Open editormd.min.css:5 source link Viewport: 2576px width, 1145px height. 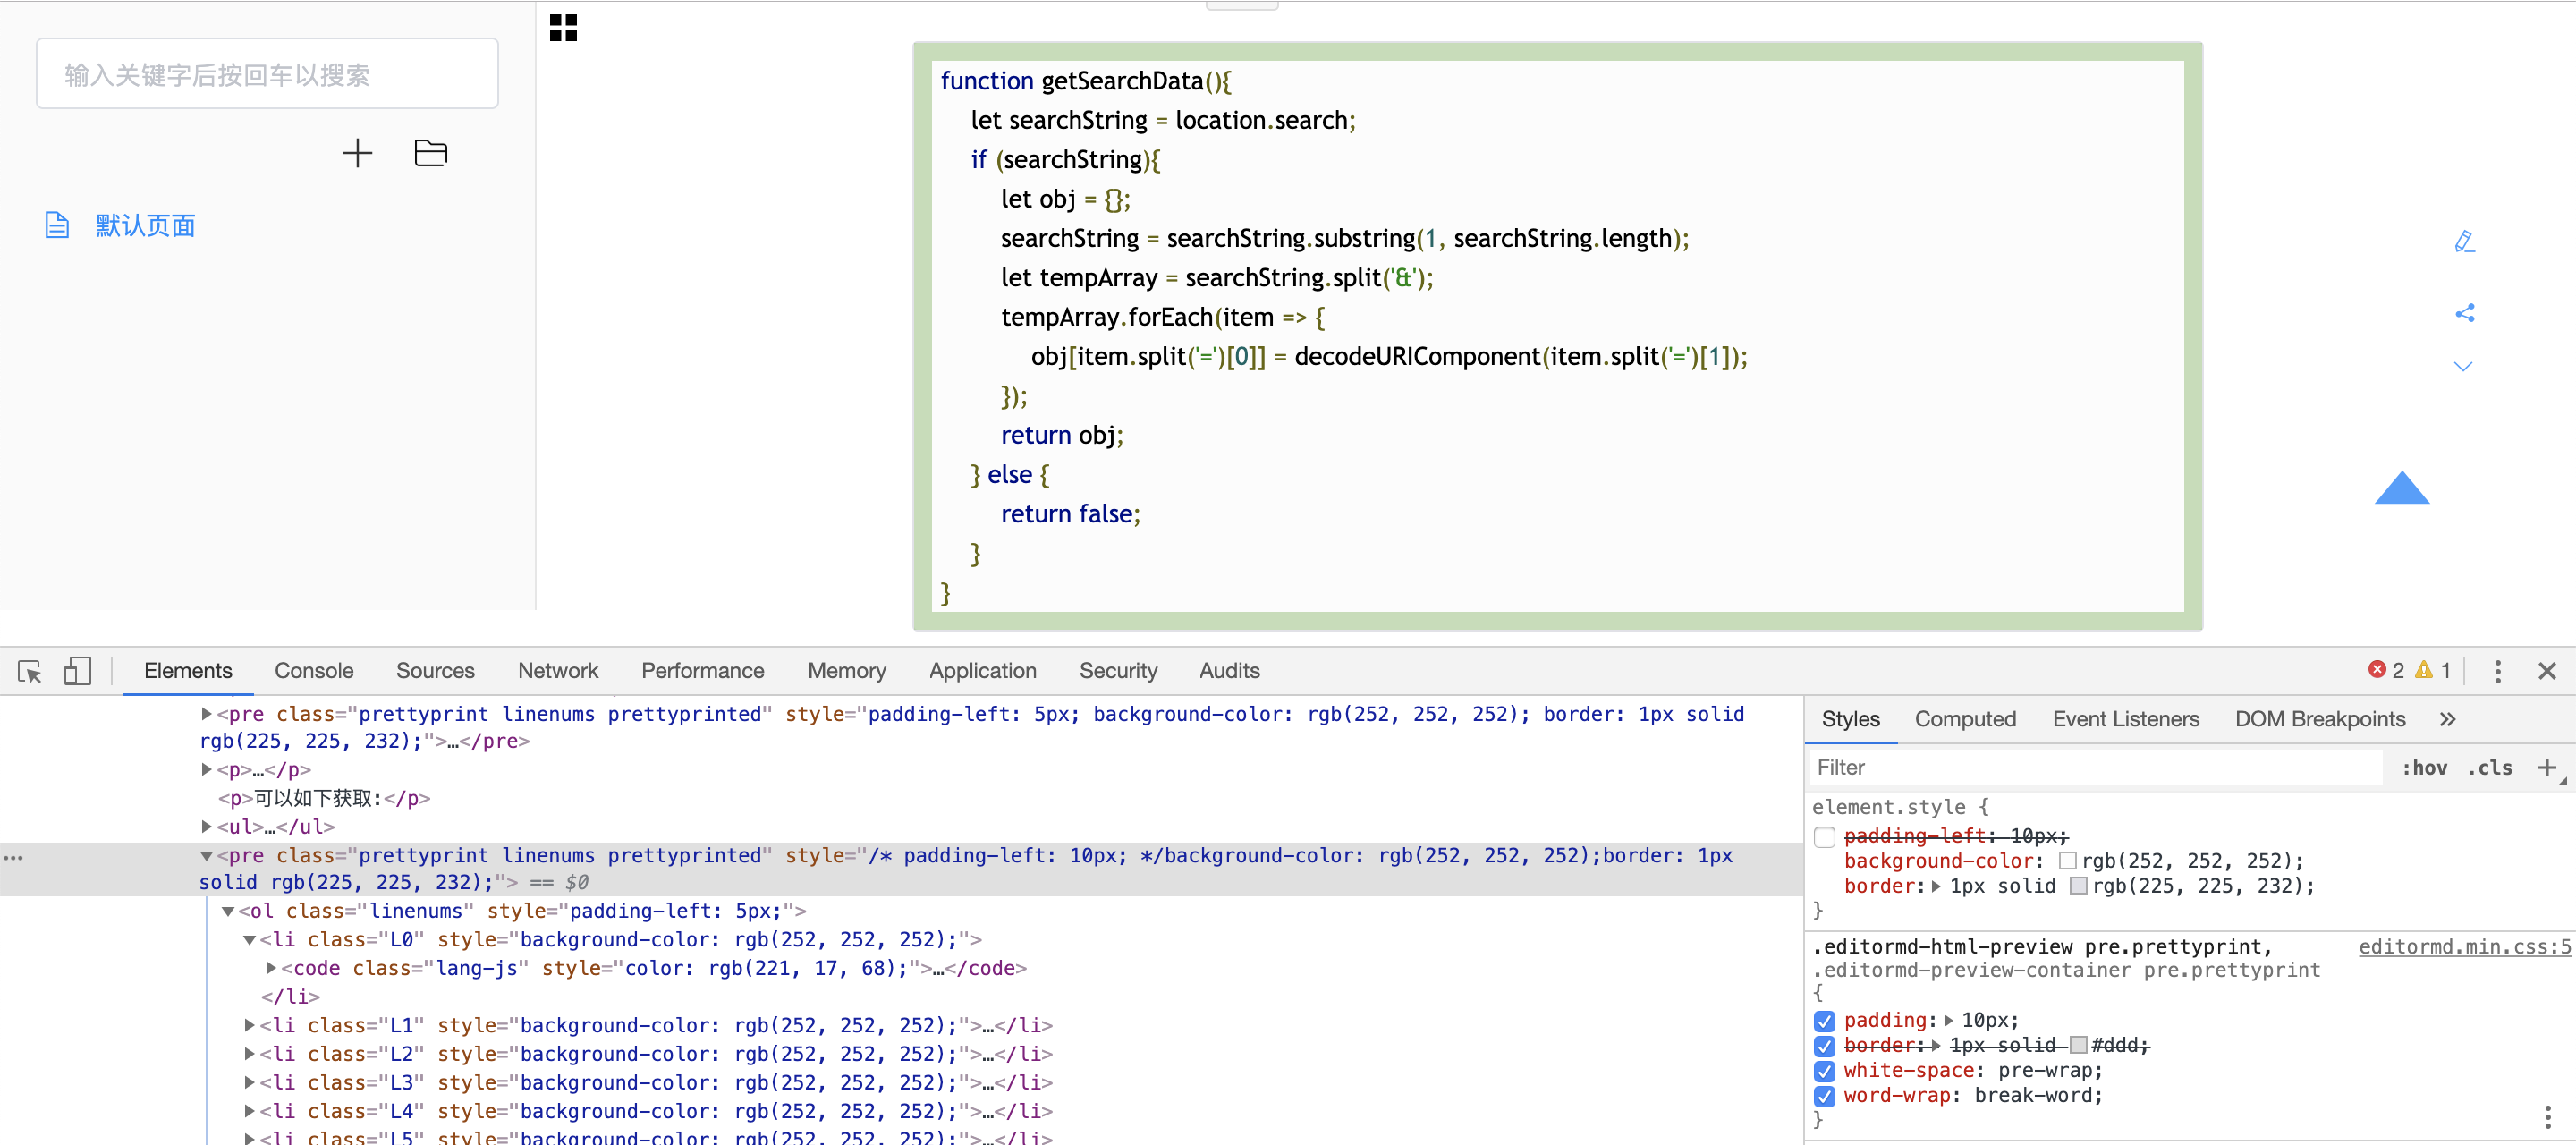[x=2462, y=946]
